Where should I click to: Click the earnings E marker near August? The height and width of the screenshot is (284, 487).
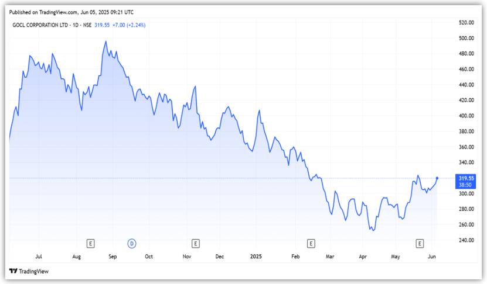click(x=90, y=243)
